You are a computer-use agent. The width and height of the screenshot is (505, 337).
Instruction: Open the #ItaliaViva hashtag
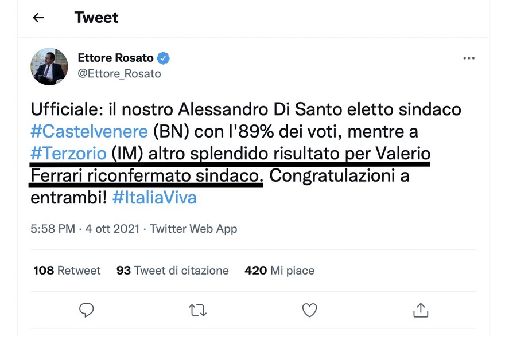[156, 197]
